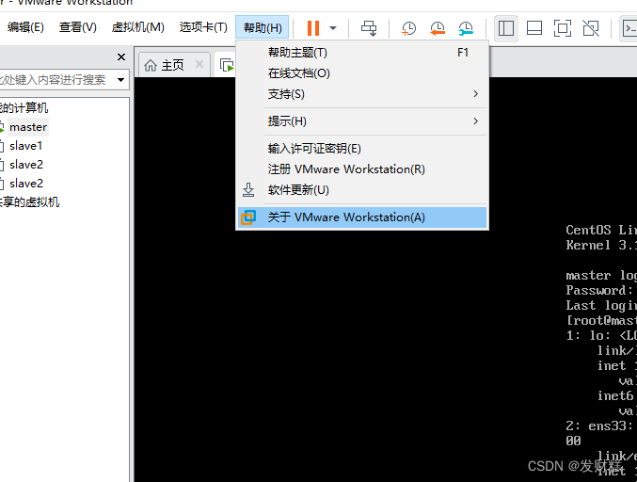637x482 pixels.
Task: Expand the 提示(H) submenu
Action: coord(362,121)
